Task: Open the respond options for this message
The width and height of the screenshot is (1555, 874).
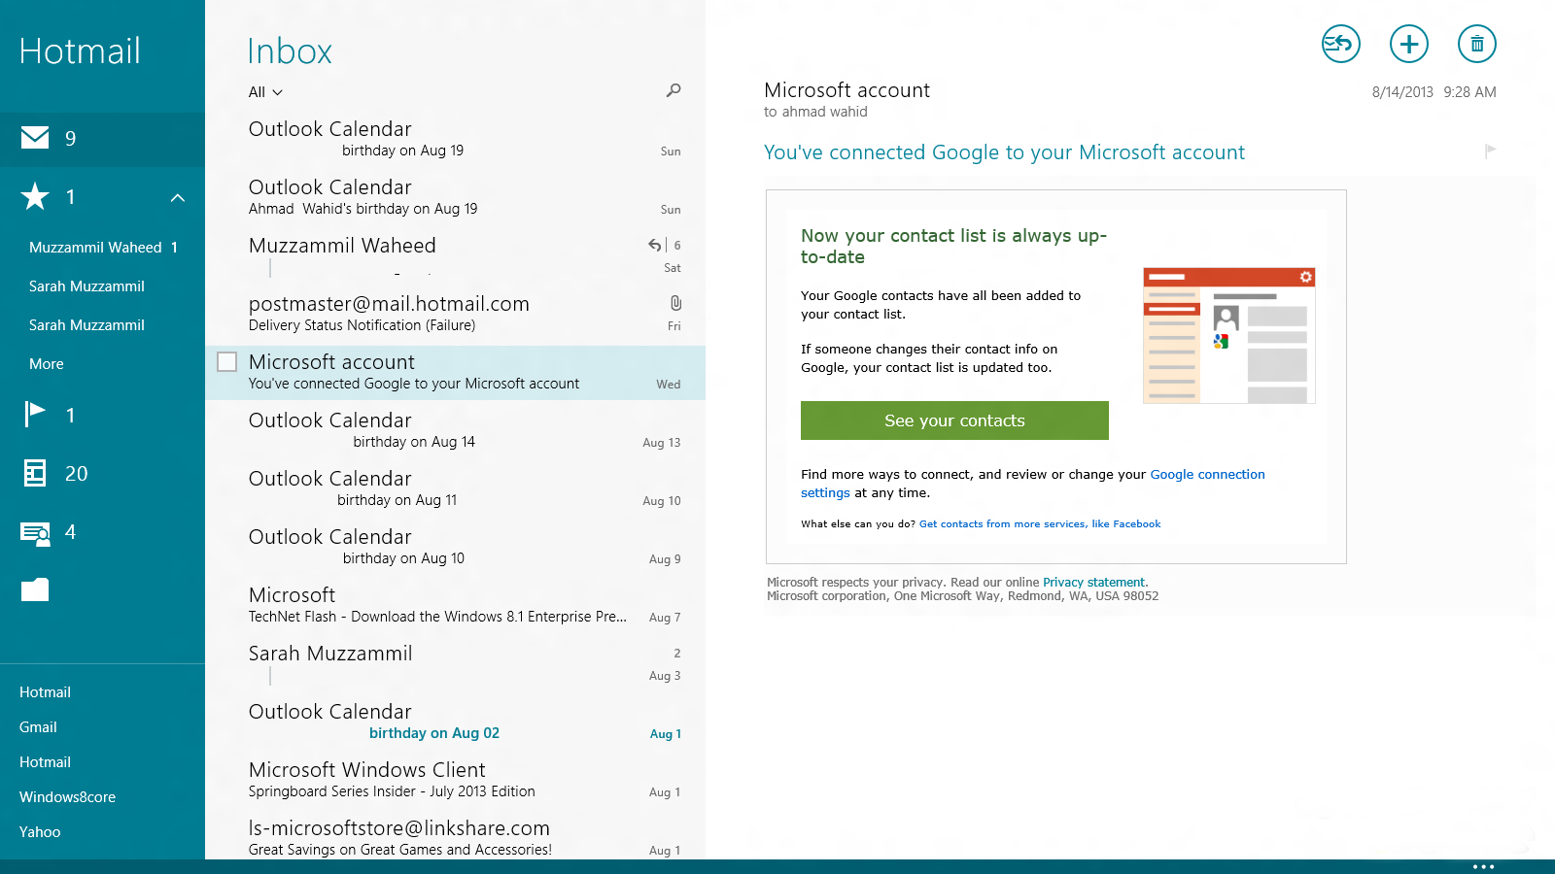Action: tap(1340, 44)
